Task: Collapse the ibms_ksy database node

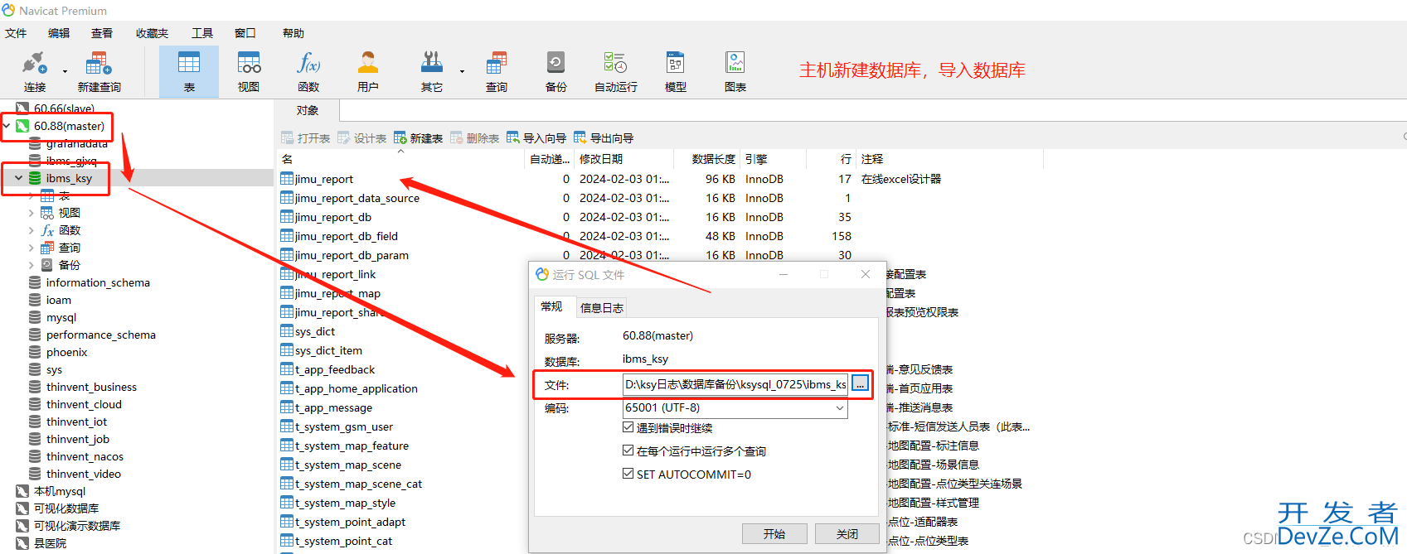Action: pyautogui.click(x=19, y=178)
